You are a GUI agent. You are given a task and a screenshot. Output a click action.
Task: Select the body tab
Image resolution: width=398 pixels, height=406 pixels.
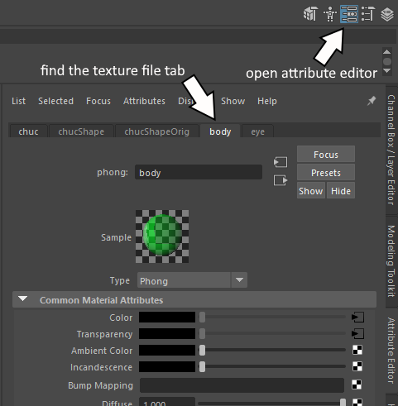[x=220, y=131]
